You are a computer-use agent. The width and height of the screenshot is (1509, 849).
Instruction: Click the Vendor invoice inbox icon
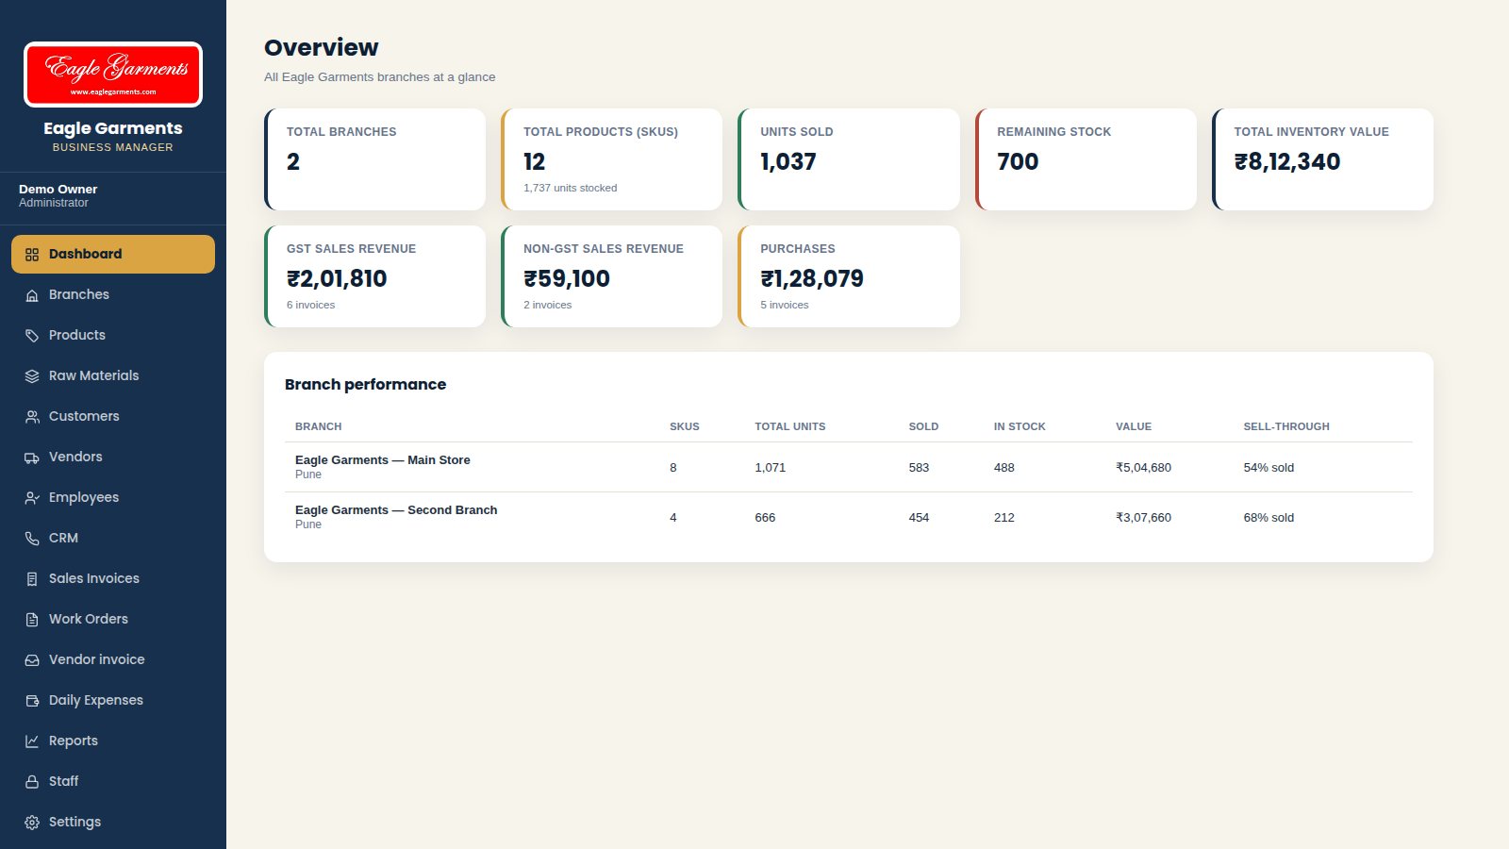(x=32, y=660)
